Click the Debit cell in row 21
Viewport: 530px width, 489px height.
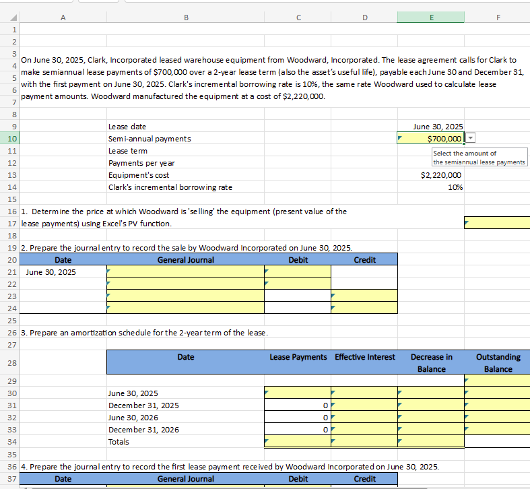coord(298,271)
